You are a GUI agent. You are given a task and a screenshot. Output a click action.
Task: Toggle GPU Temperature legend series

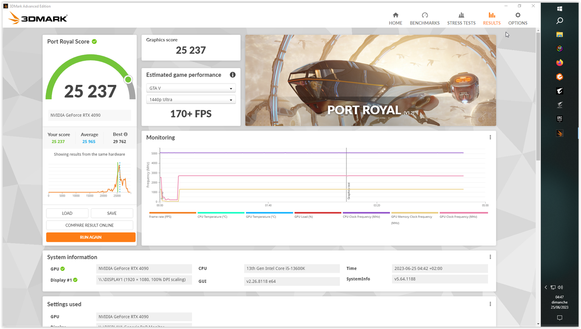click(x=269, y=215)
